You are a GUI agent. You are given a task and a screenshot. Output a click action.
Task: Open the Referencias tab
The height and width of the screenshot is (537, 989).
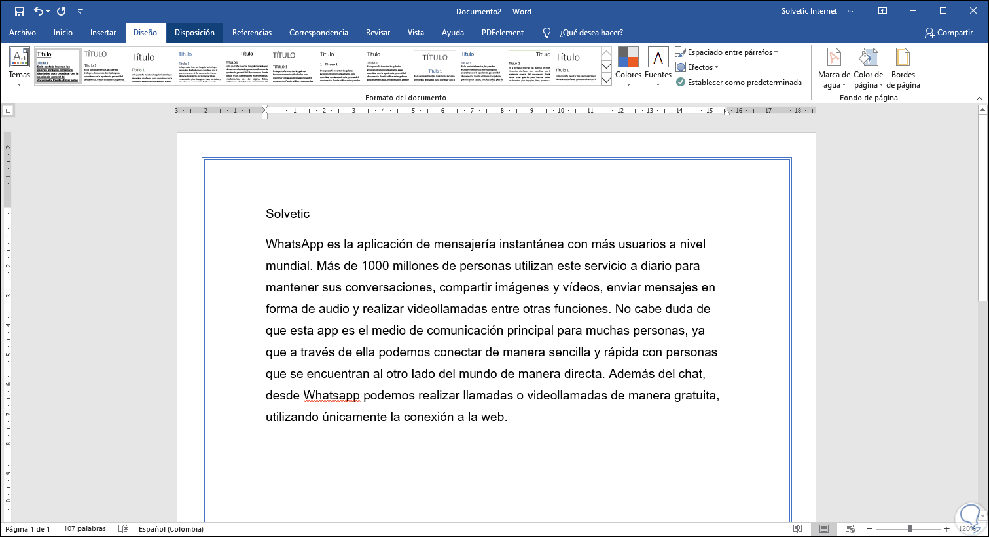click(251, 33)
